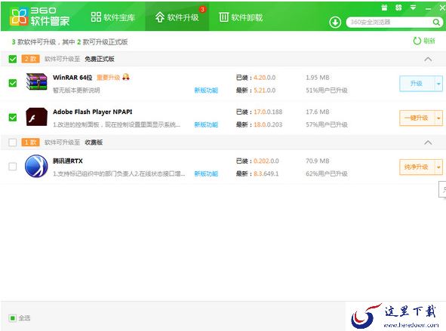446x331 pixels.
Task: Click the Flash installed version 17.0.0.188
Action: 268,112
